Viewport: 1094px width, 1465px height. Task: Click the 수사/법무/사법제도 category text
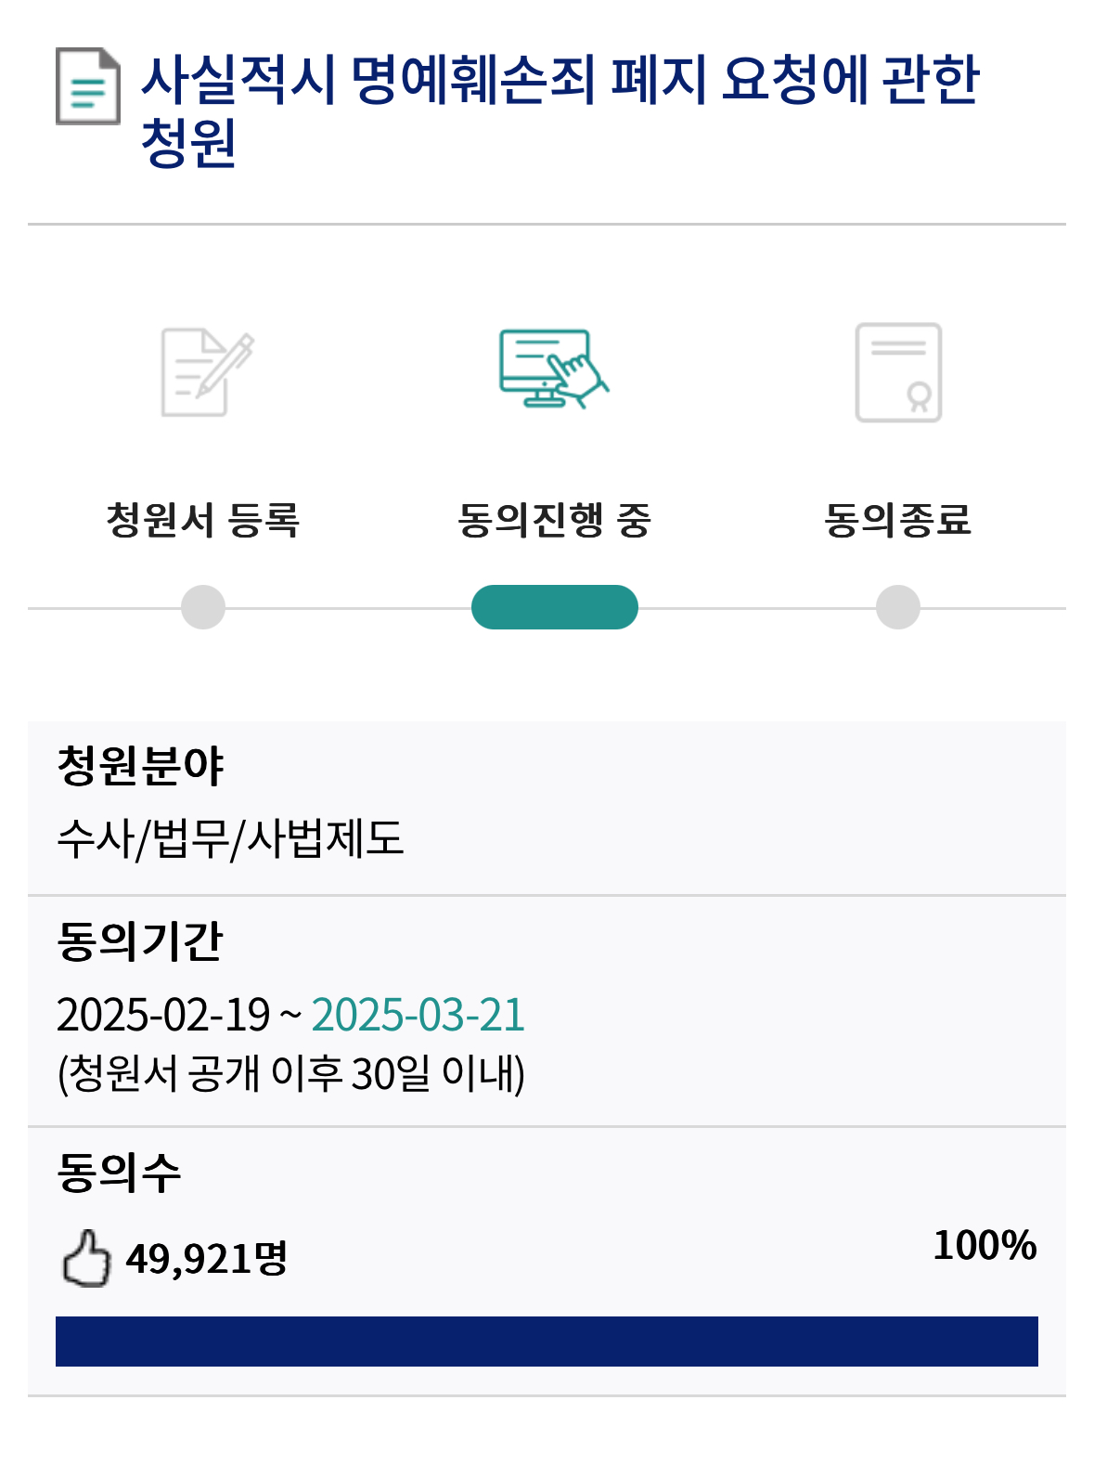[230, 838]
